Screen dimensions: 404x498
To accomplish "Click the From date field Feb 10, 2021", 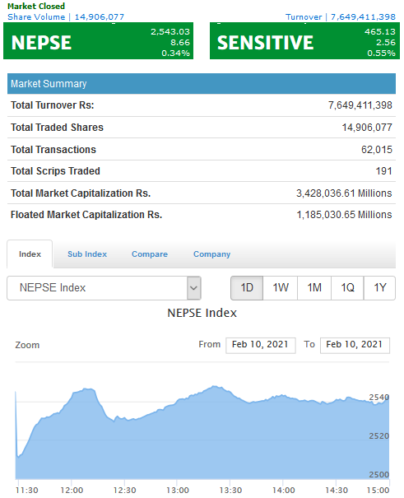I will [261, 345].
